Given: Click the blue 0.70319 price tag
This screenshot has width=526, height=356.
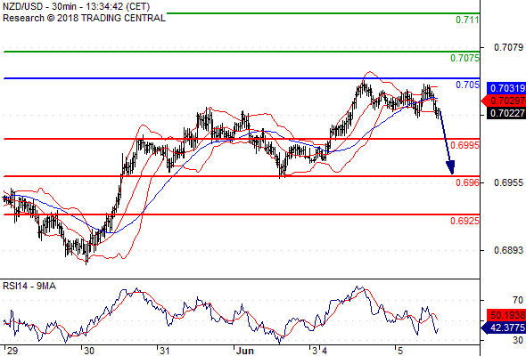Looking at the screenshot, I should point(505,88).
